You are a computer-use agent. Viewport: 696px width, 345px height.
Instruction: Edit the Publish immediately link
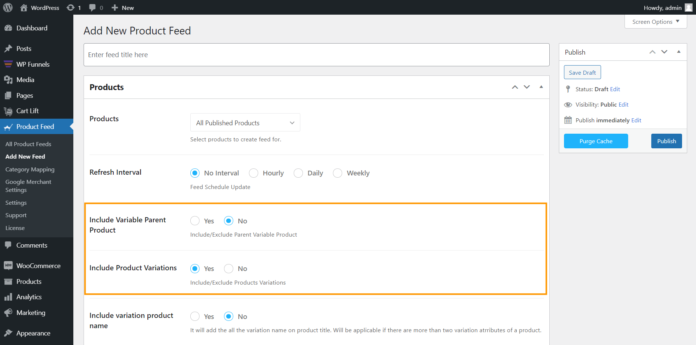click(x=636, y=120)
